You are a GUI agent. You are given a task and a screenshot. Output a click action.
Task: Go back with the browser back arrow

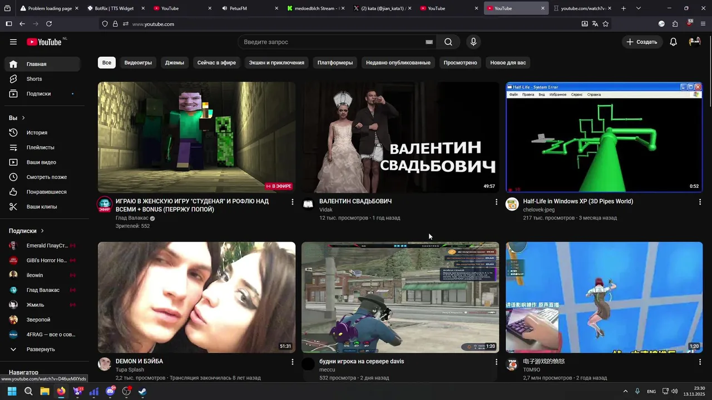pyautogui.click(x=22, y=24)
